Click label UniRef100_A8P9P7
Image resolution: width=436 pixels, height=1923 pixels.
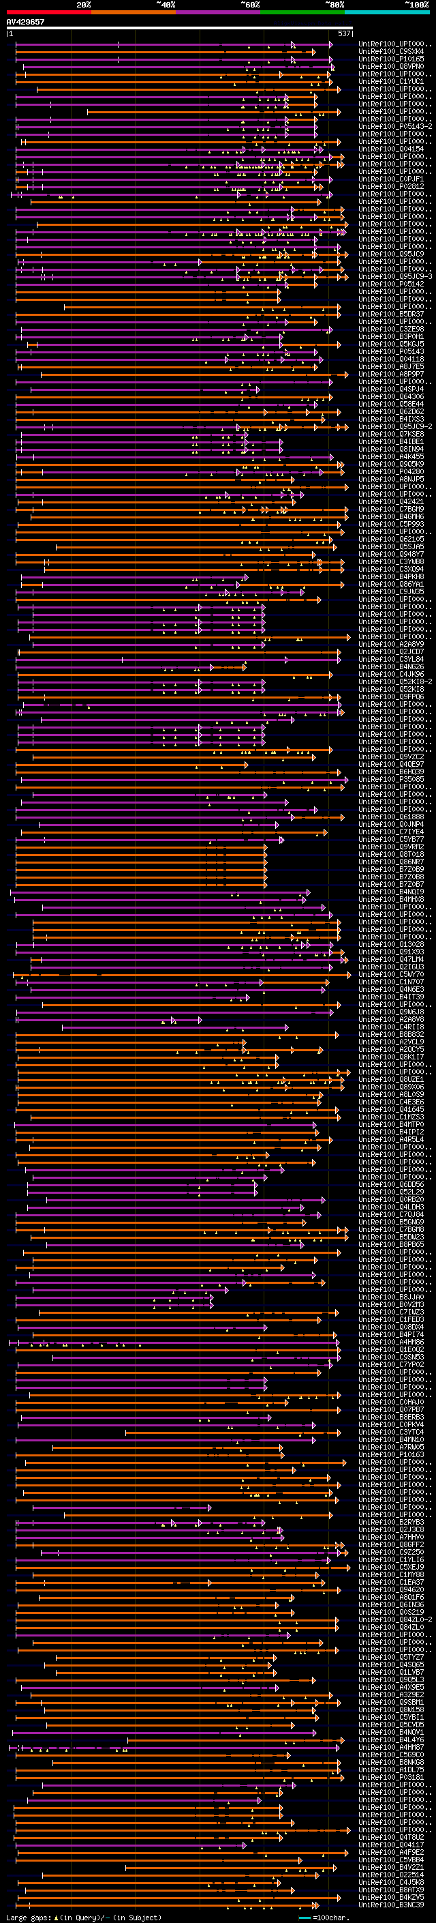pyautogui.click(x=391, y=375)
